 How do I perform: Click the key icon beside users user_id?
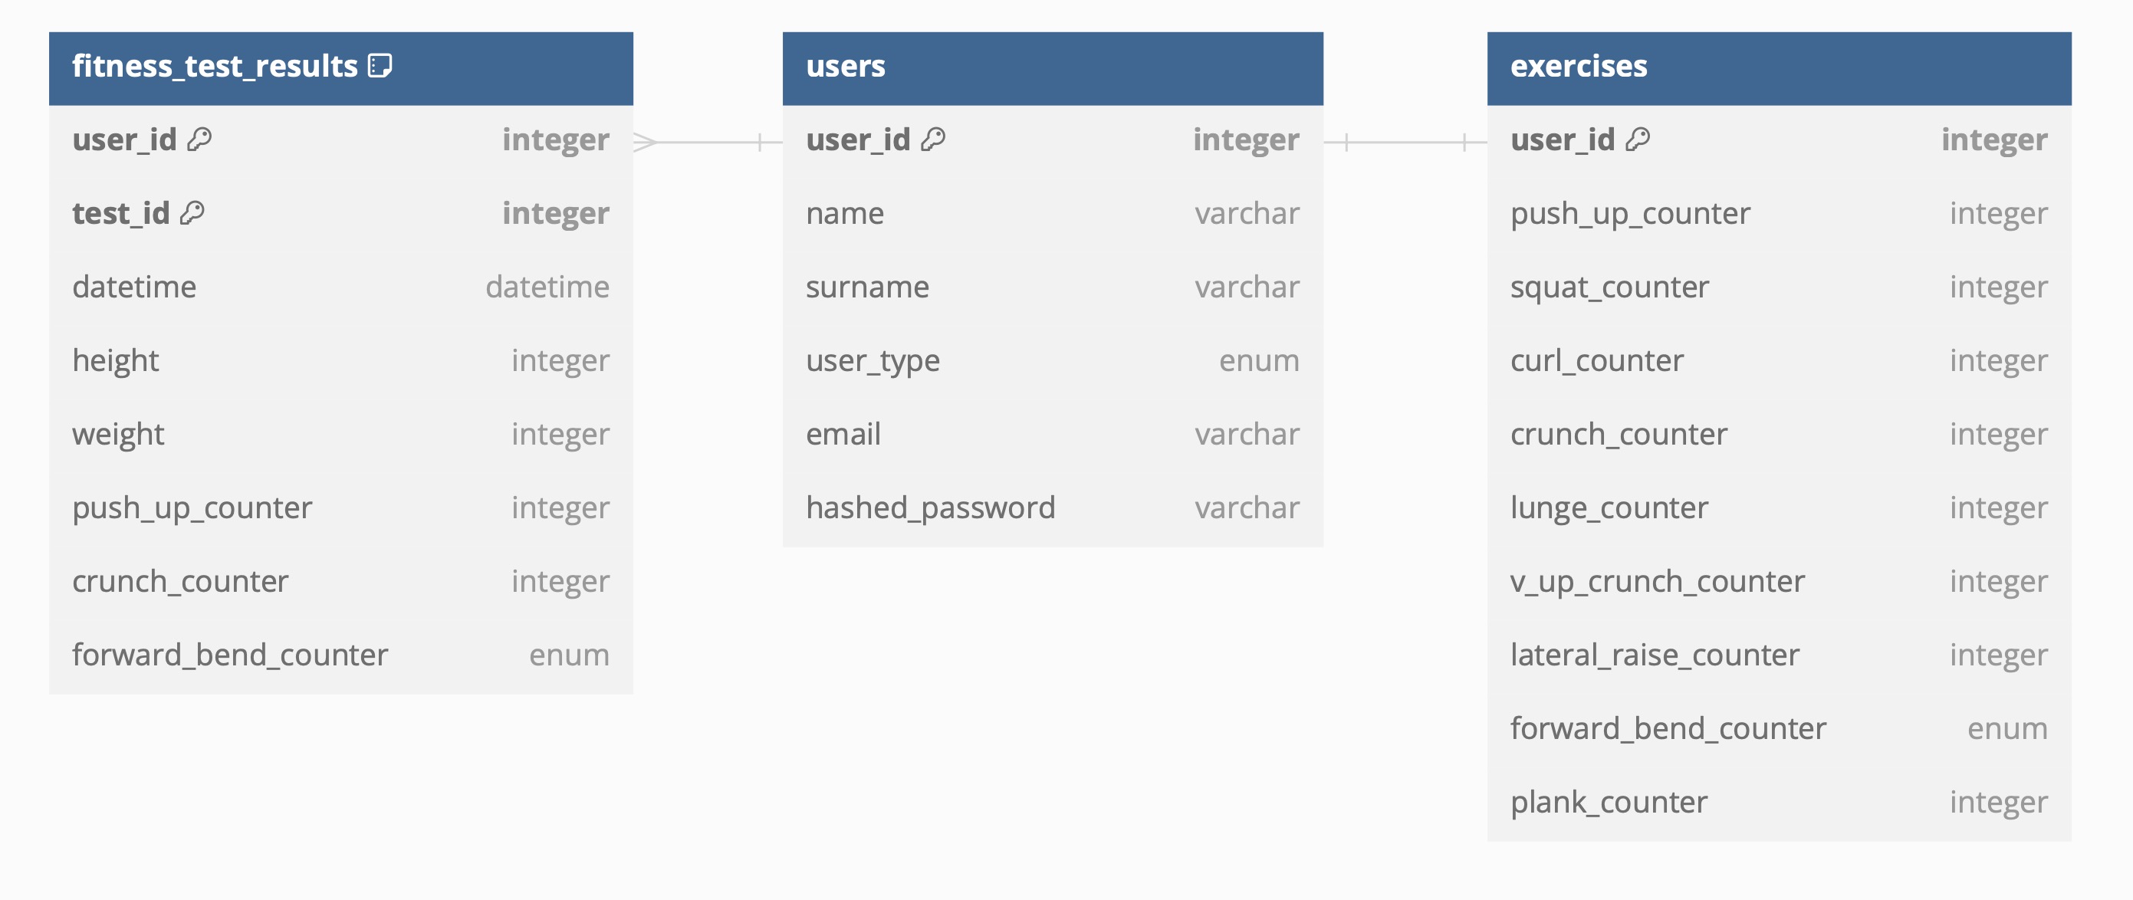933,139
